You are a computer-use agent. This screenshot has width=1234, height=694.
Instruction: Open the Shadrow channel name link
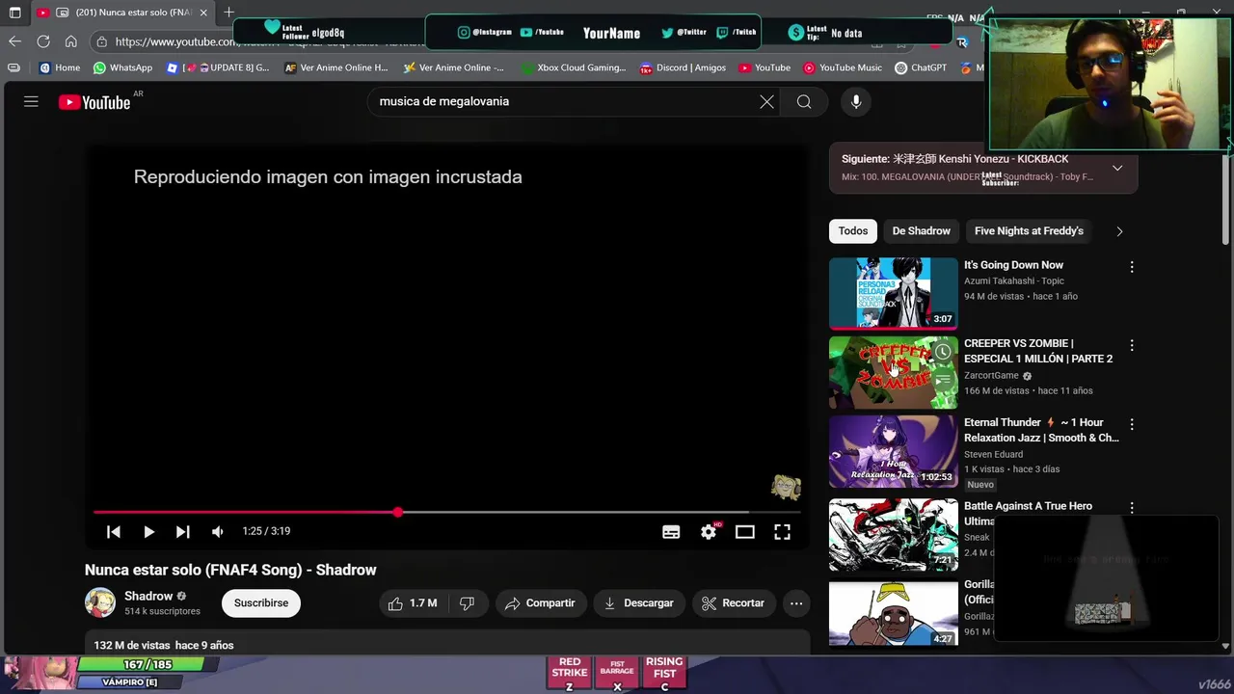(x=148, y=596)
